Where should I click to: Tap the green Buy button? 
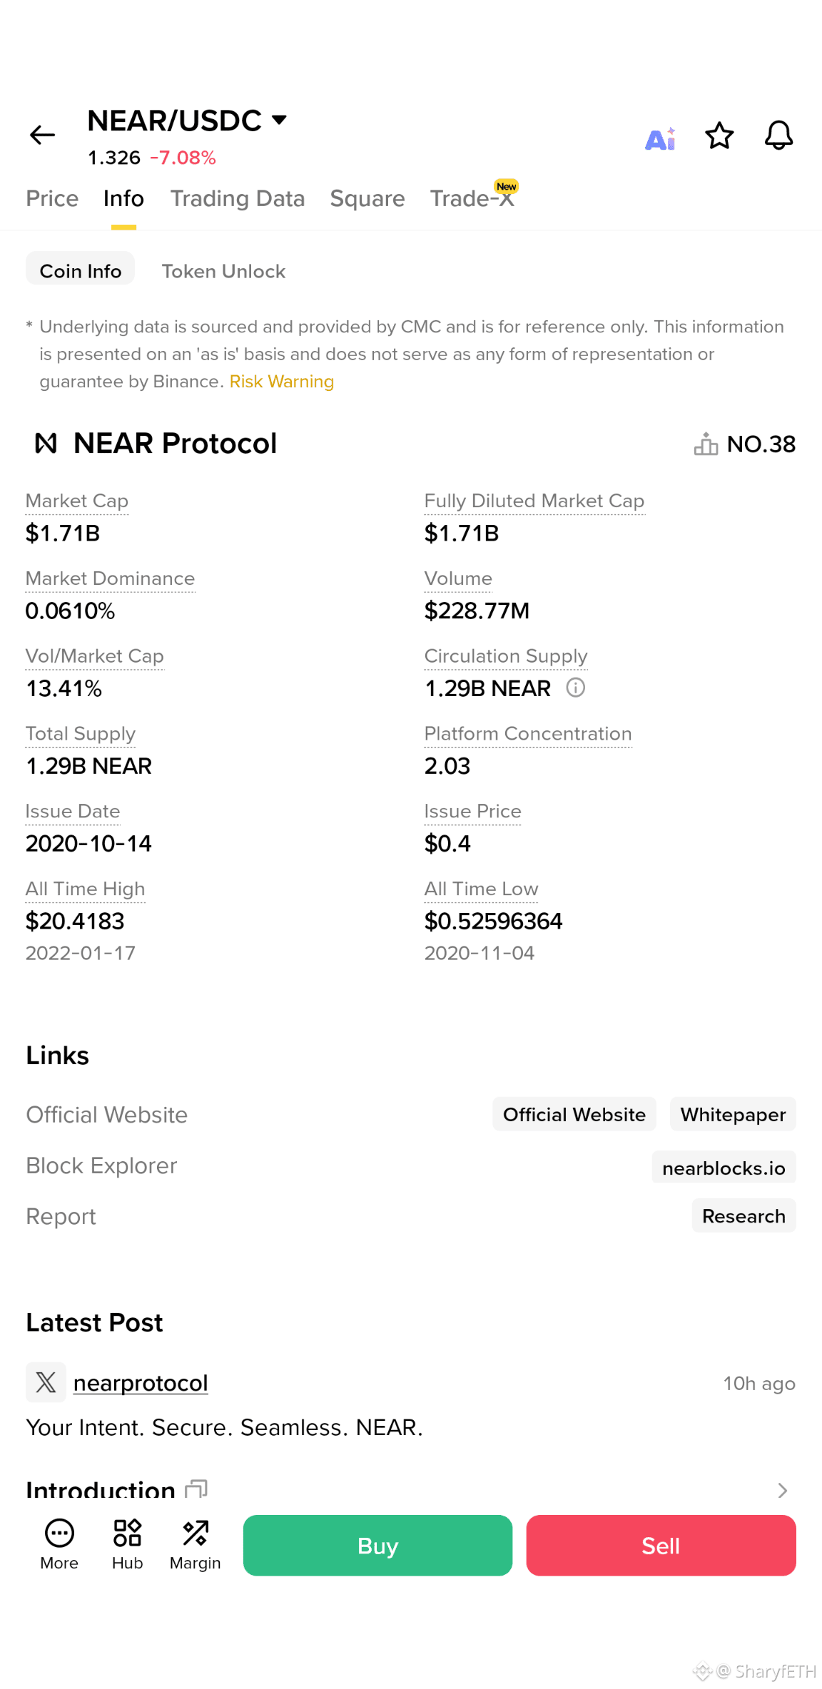(x=377, y=1546)
